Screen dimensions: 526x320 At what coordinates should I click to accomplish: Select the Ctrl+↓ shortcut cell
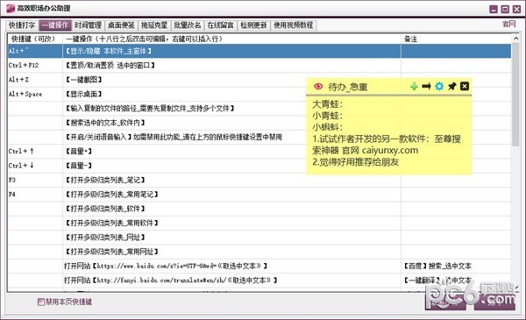click(35, 166)
